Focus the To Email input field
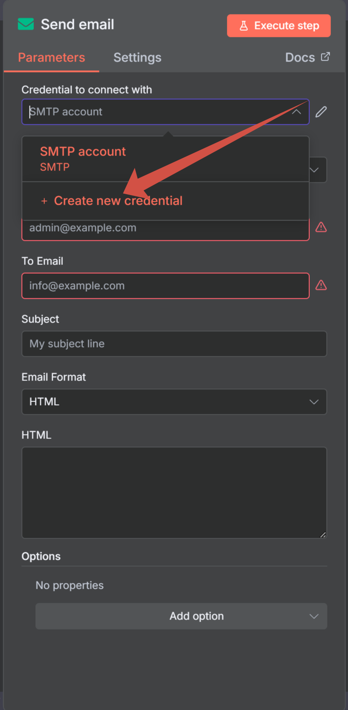This screenshot has height=710, width=348. click(x=165, y=286)
